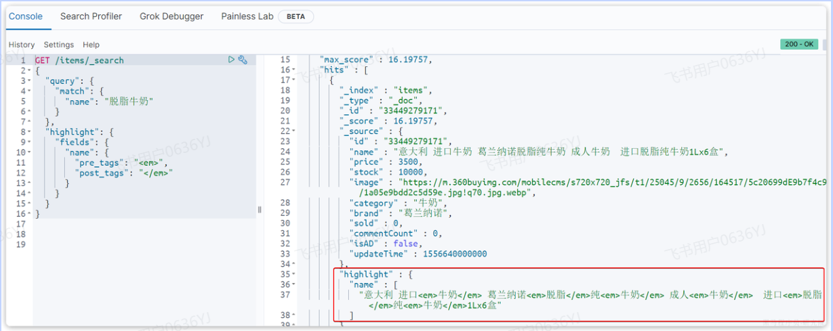The height and width of the screenshot is (331, 833).
Task: Open the Search Profiler tab
Action: tap(92, 16)
